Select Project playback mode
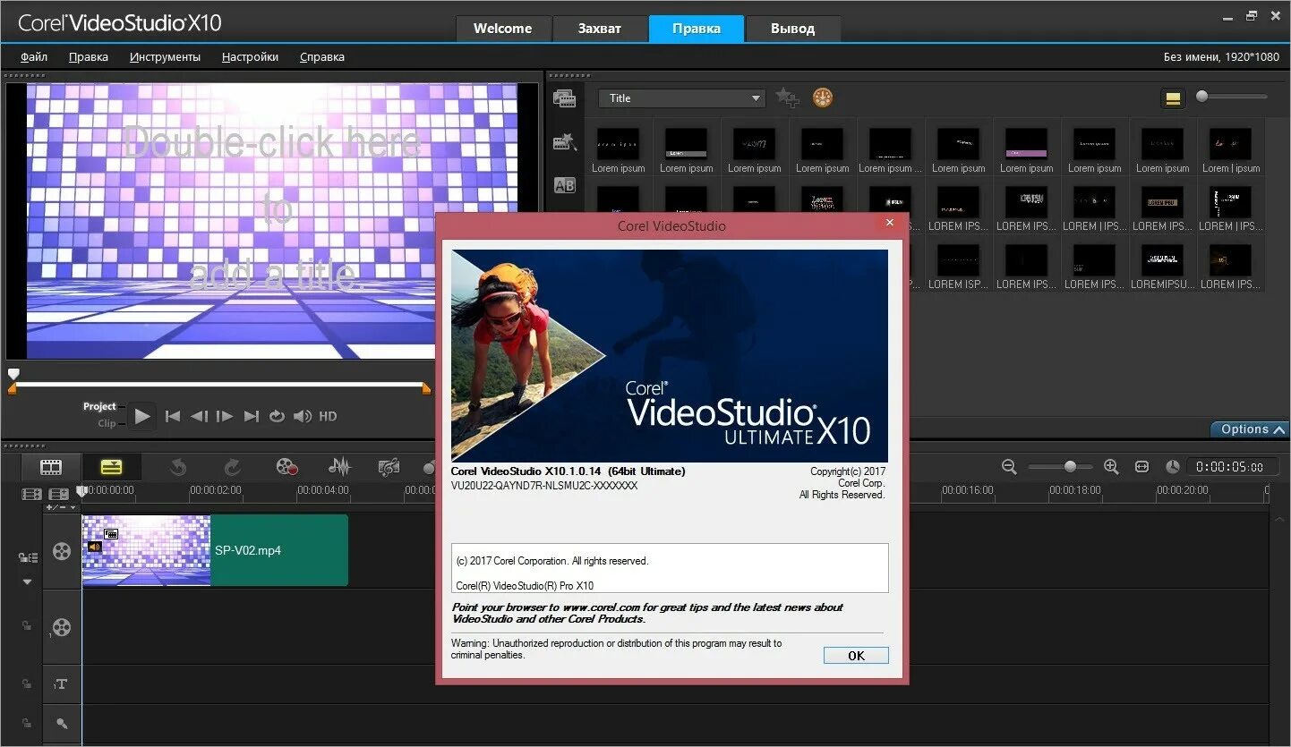 pyautogui.click(x=99, y=406)
